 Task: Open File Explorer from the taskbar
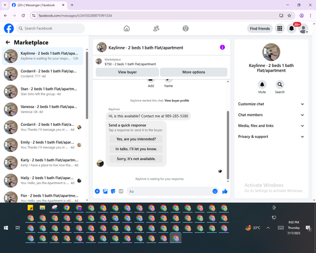42,207
